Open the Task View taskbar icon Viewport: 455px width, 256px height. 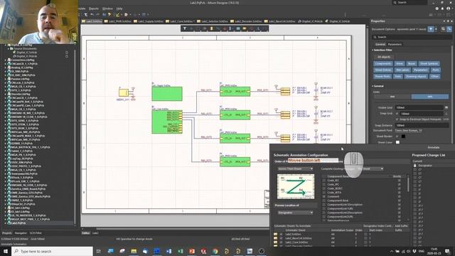[99, 251]
